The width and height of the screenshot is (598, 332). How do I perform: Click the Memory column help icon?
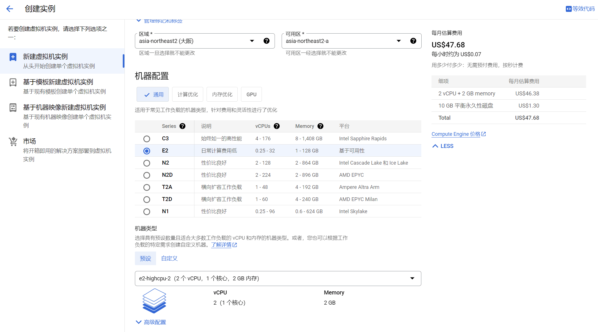[320, 126]
